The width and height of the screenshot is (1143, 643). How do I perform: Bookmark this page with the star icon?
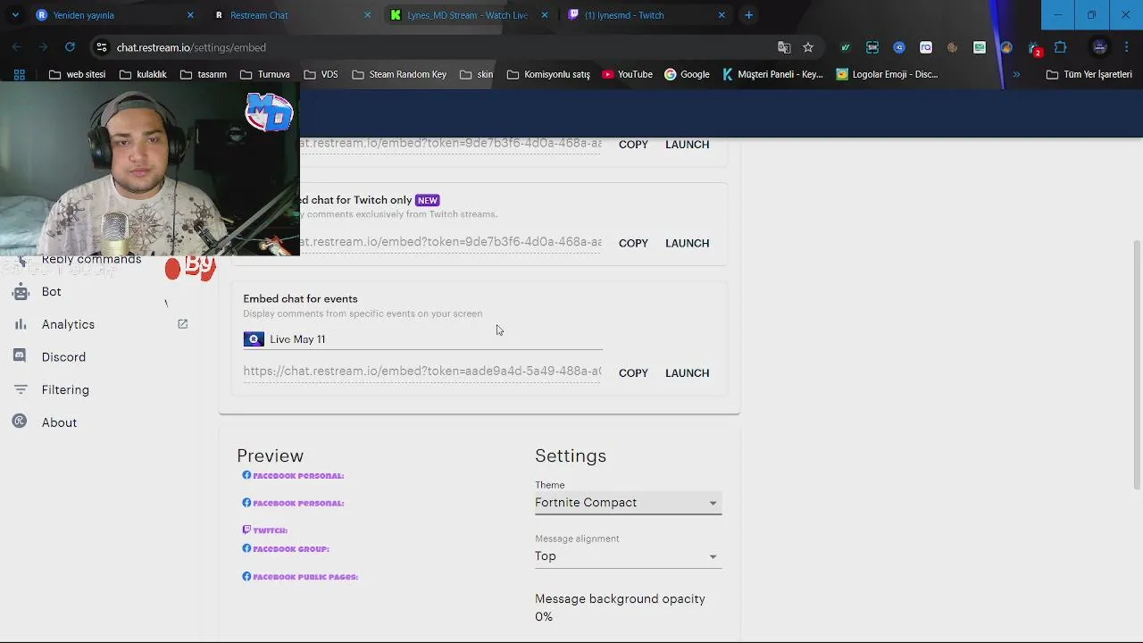[x=808, y=47]
